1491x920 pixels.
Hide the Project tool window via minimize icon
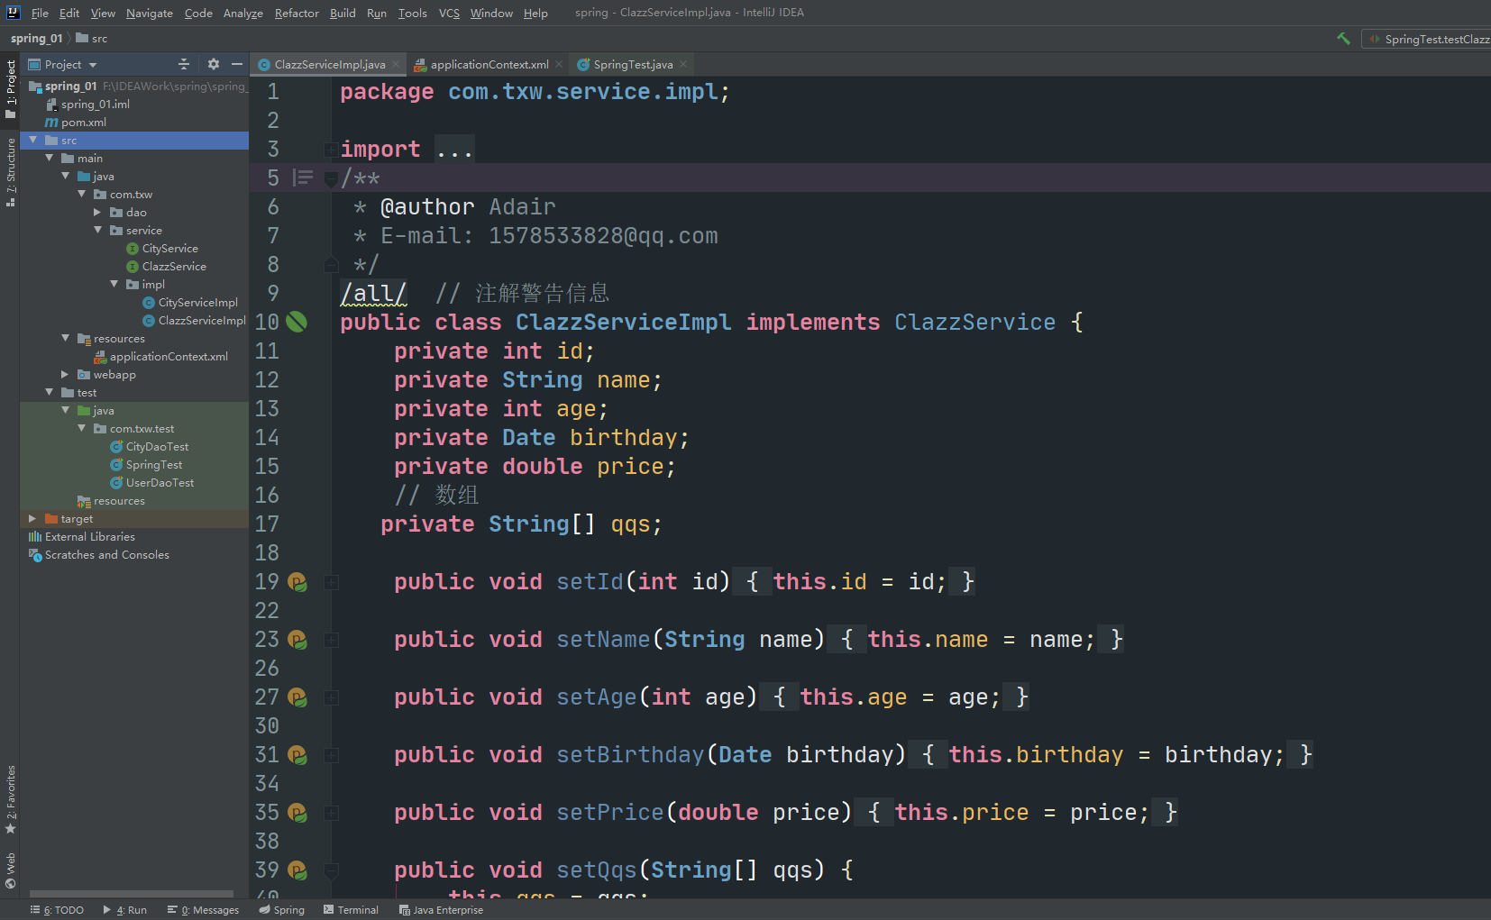coord(237,64)
